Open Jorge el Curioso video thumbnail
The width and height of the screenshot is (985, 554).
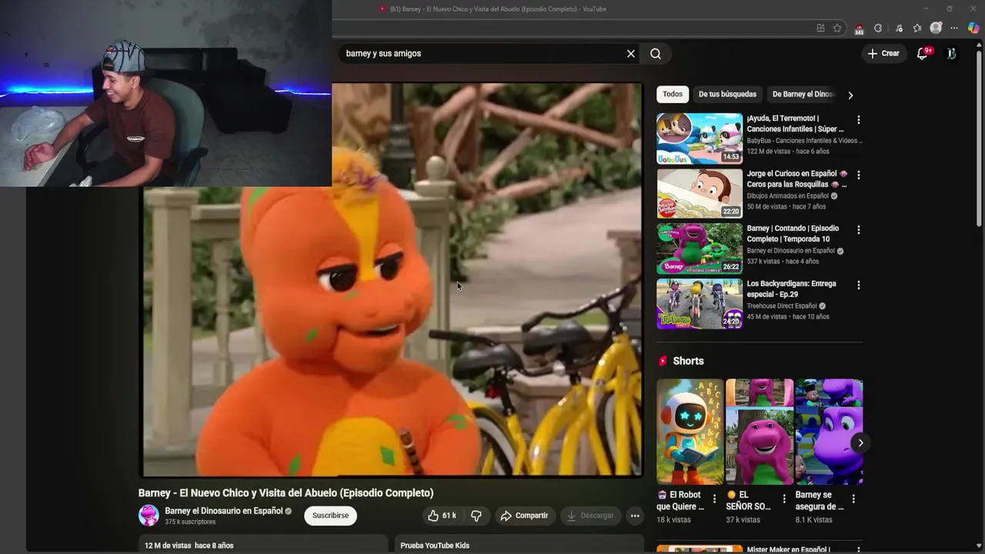pos(700,193)
